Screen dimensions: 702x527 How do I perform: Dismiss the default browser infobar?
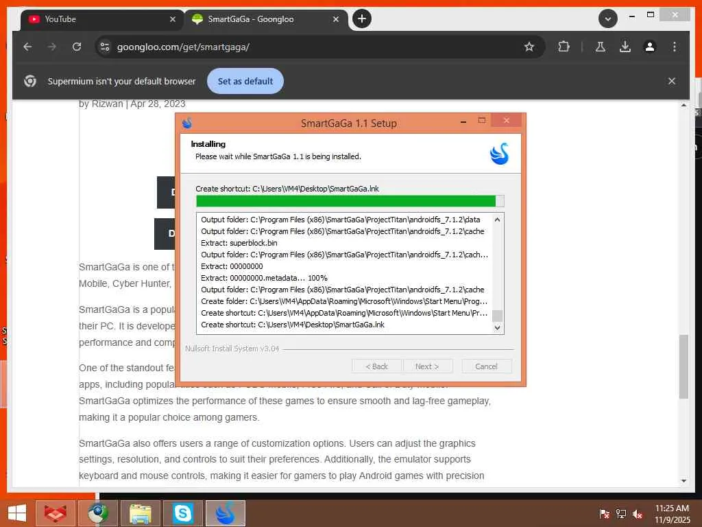(672, 81)
